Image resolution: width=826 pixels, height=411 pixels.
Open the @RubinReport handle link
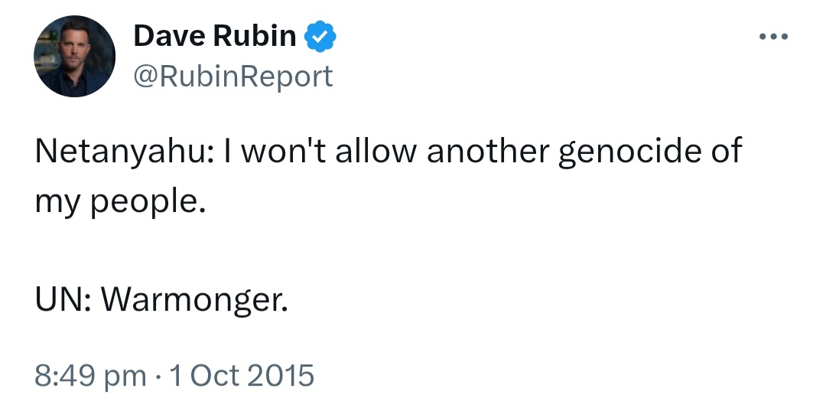(233, 77)
